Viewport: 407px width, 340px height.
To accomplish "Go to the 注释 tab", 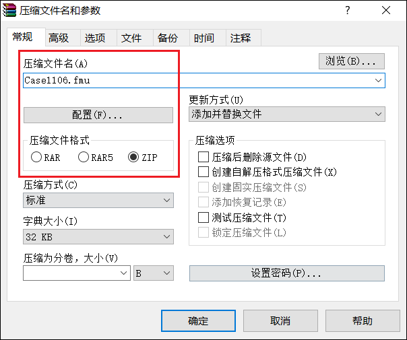I will click(x=241, y=38).
